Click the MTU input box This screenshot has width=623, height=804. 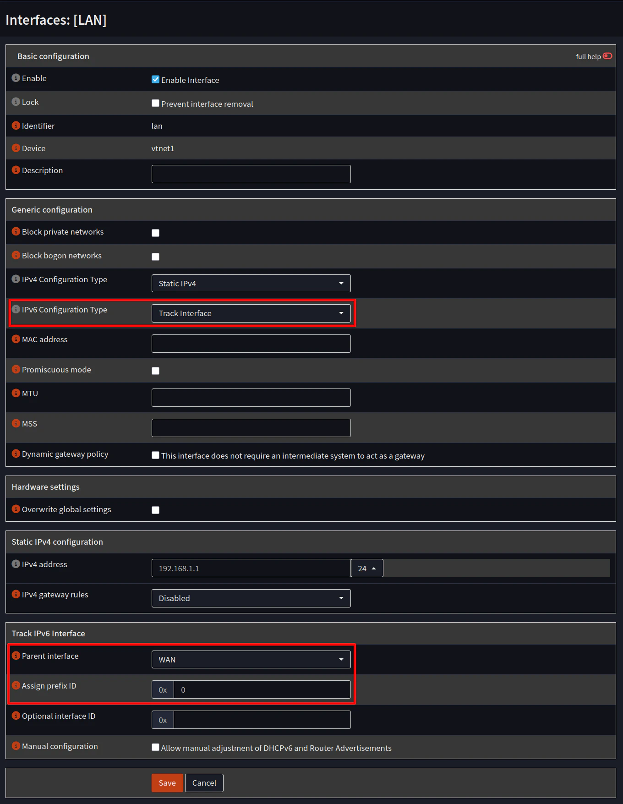[x=251, y=398]
